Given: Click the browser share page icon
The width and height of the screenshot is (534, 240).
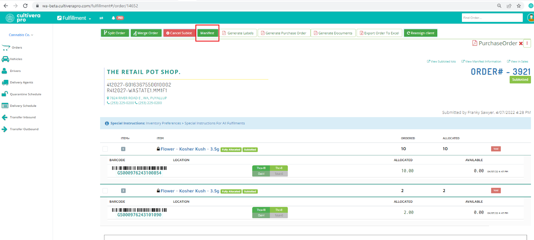Looking at the screenshot, I should [509, 6].
